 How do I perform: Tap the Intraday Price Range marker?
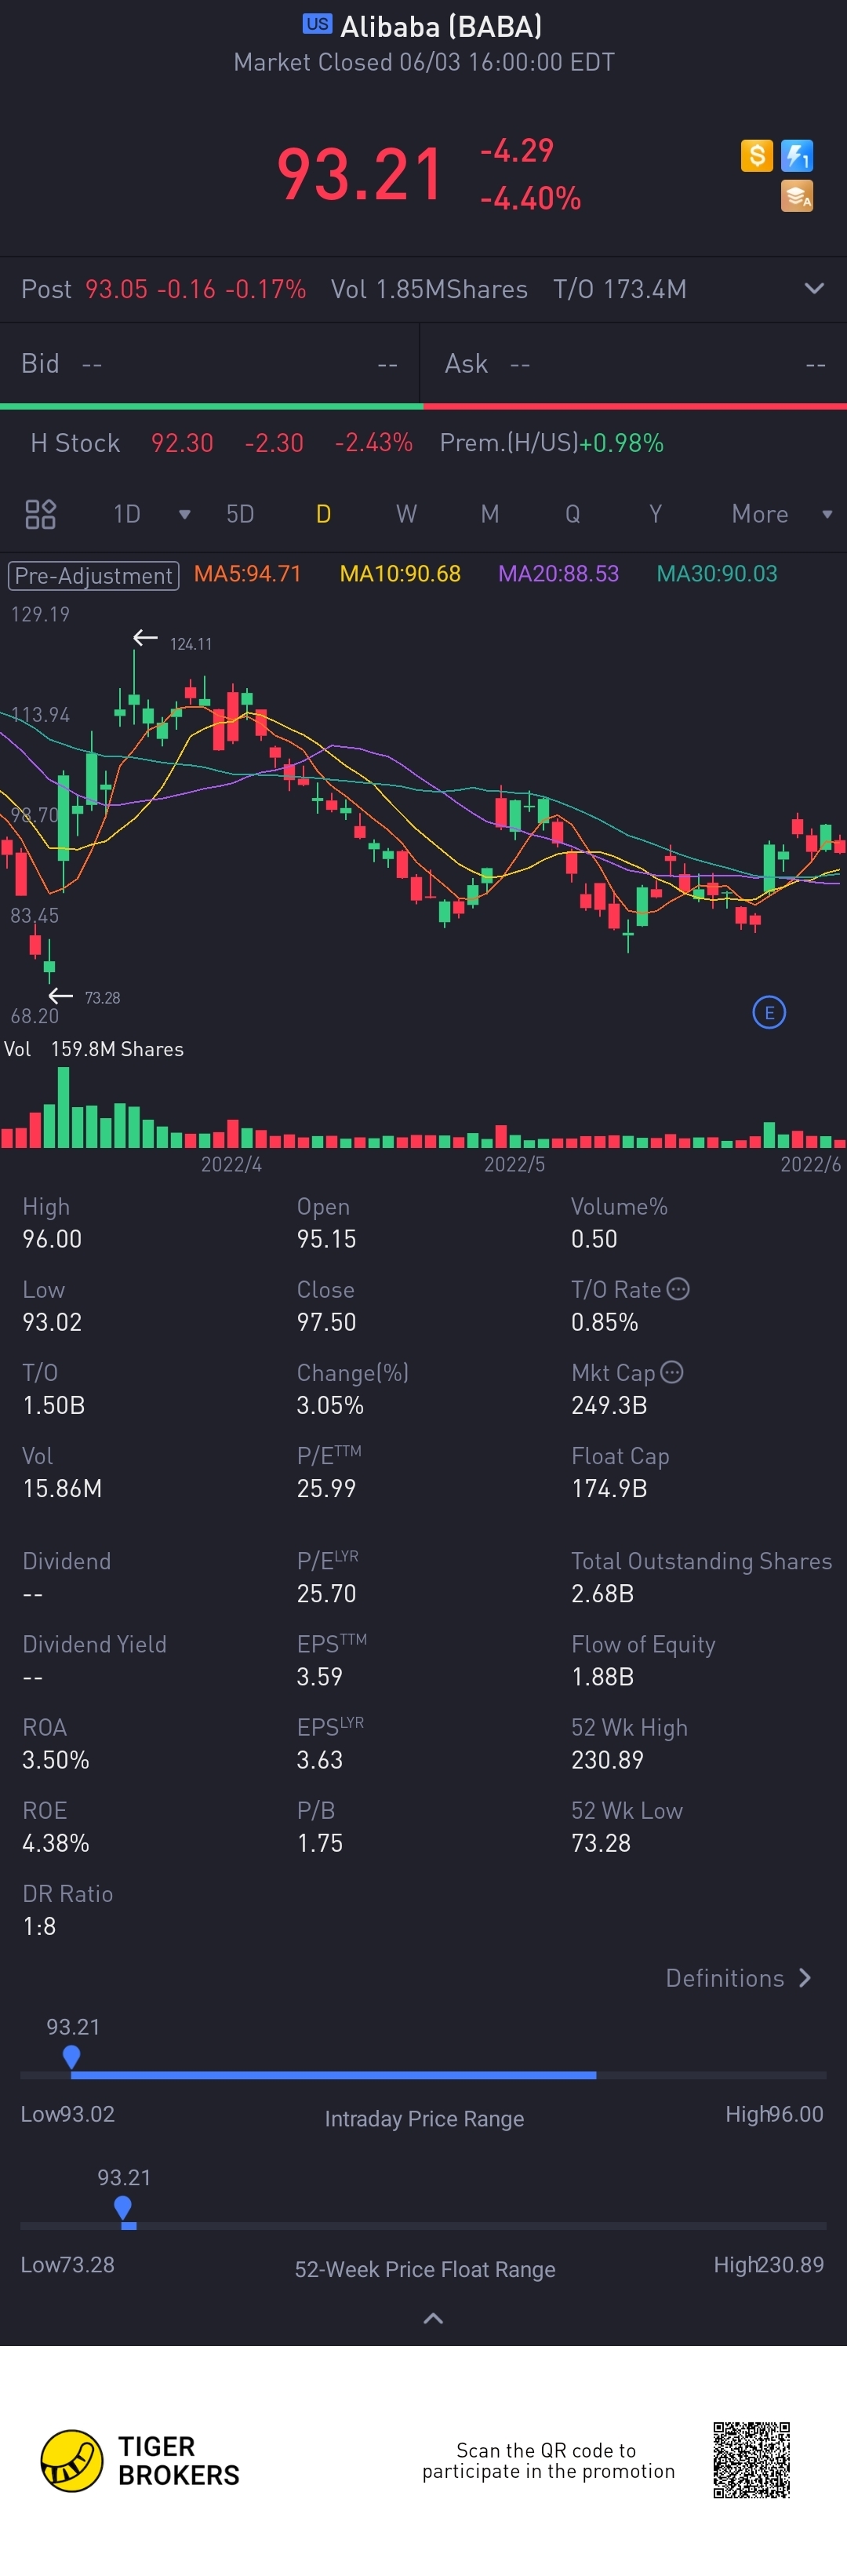(71, 2057)
